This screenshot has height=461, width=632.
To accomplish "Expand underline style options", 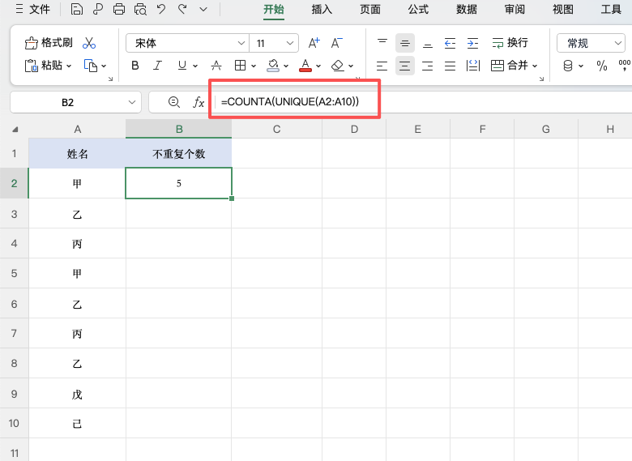I will pos(195,66).
